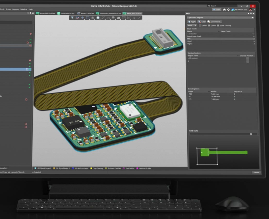
Task: Check Lock 3D Position for All regions
Action: click(247, 58)
